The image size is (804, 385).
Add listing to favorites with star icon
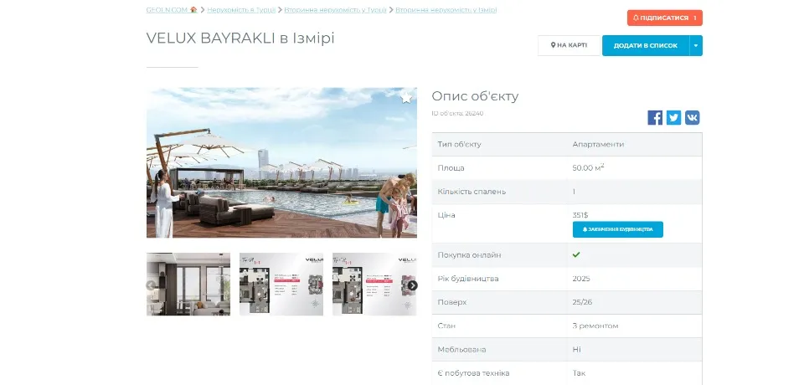point(406,97)
